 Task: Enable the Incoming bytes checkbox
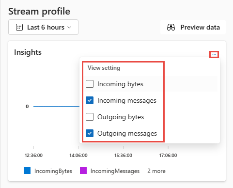[90, 84]
